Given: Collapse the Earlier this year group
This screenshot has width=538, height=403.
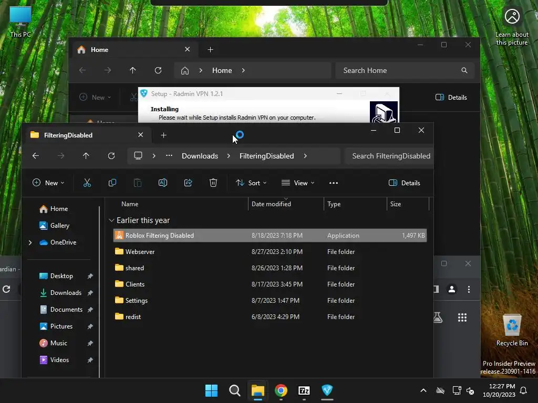Looking at the screenshot, I should point(111,220).
